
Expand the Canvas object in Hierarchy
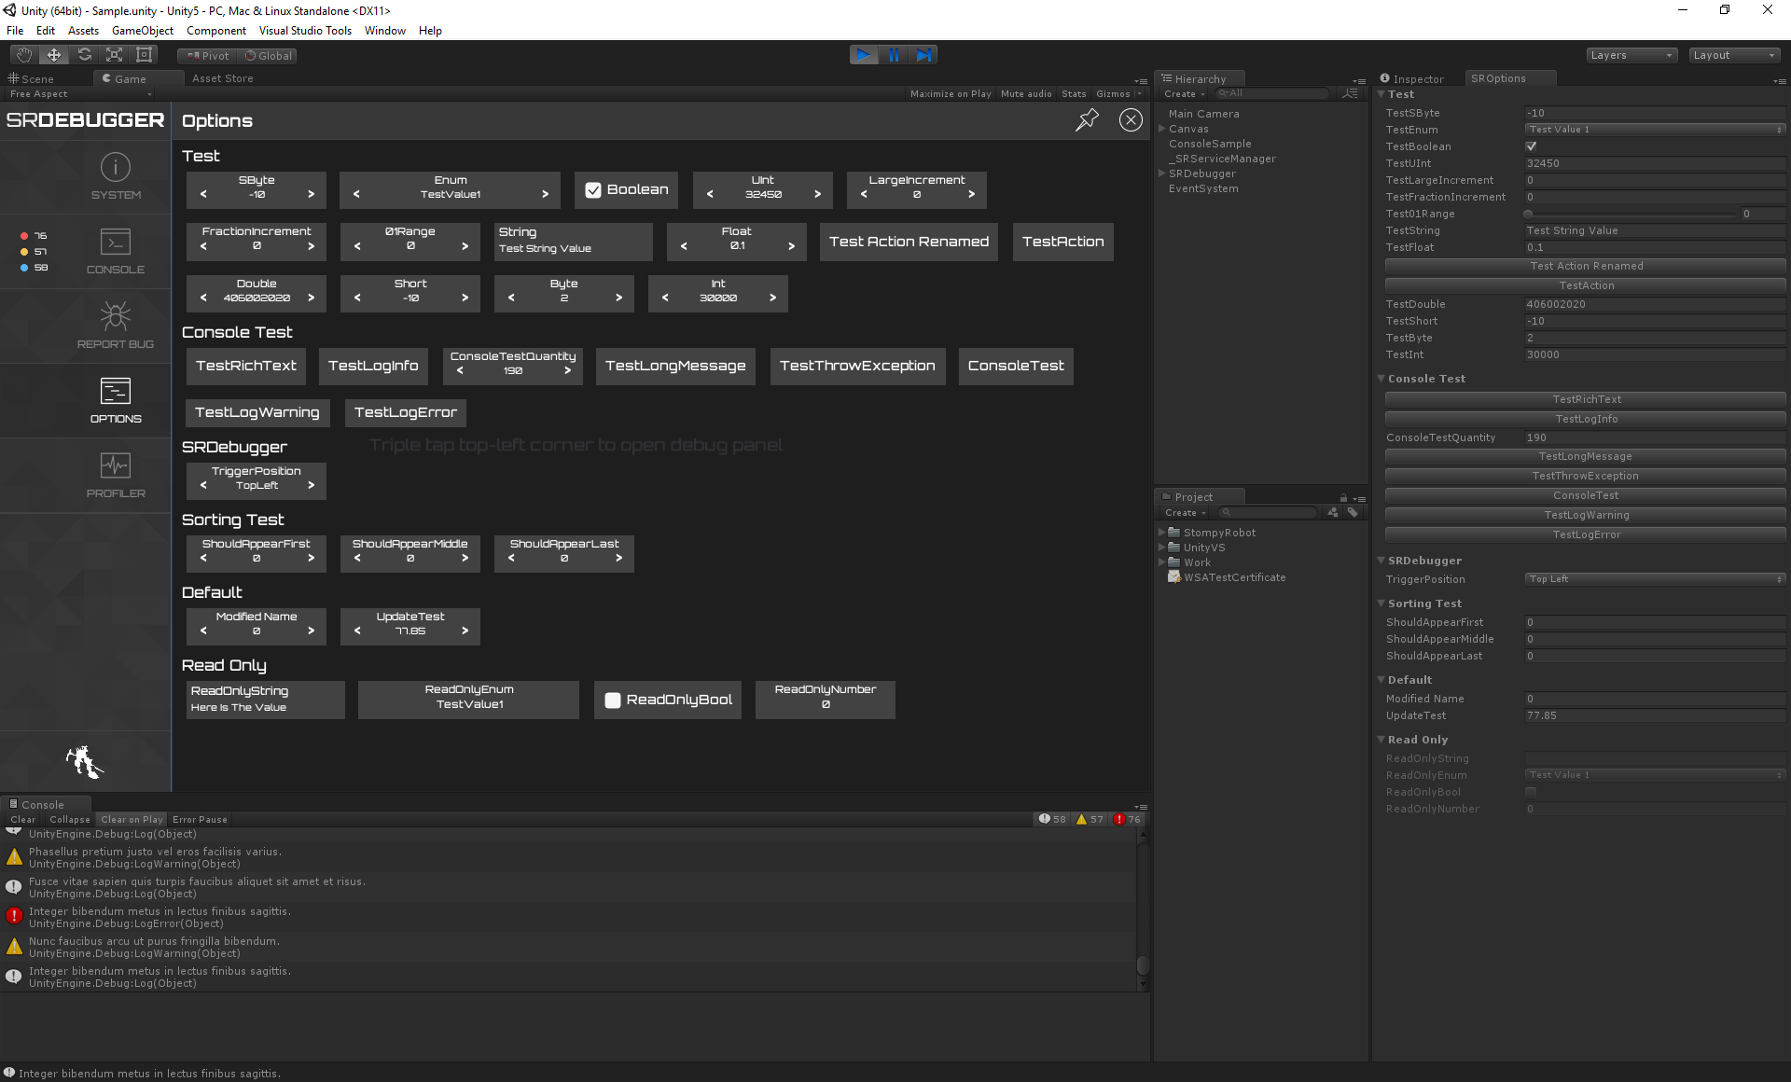pos(1161,129)
